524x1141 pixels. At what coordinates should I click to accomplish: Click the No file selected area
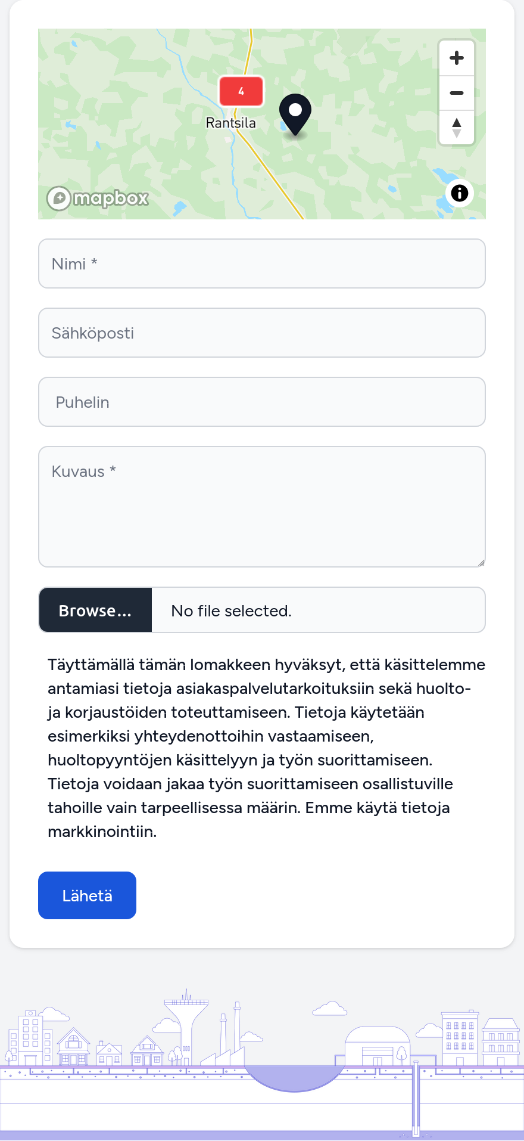[x=231, y=610]
